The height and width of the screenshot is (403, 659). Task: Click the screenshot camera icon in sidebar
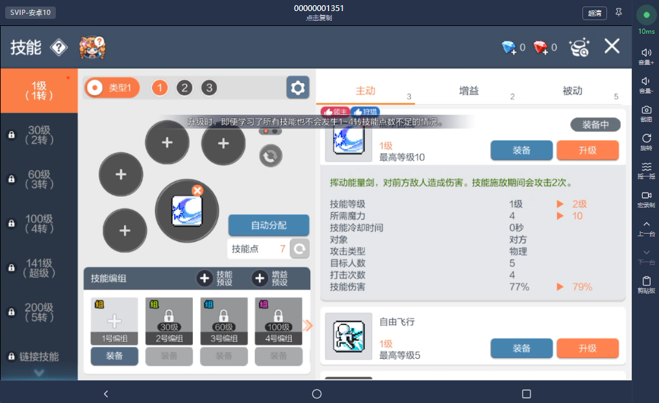646,113
